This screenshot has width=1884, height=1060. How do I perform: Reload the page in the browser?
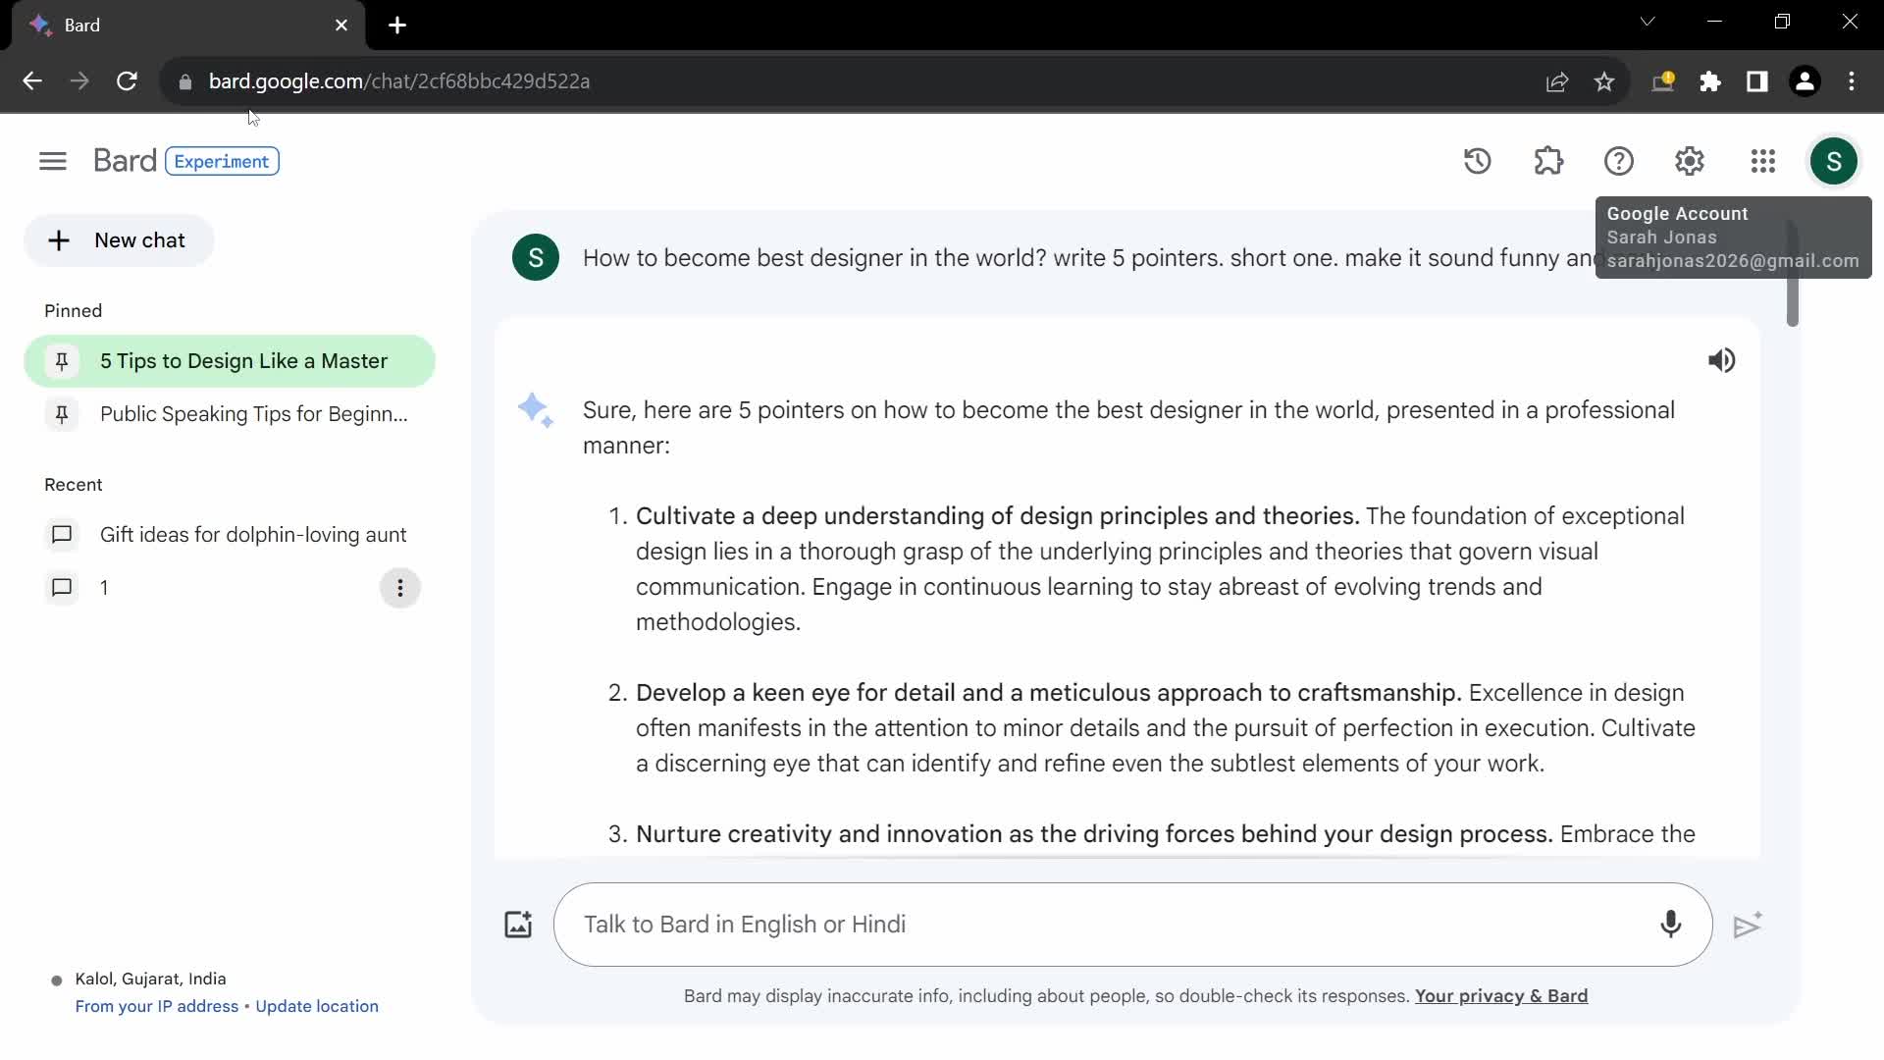point(127,81)
